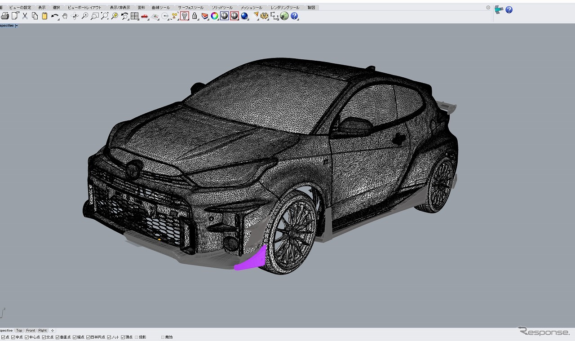This screenshot has height=341, width=575.
Task: Open the color wheel icon
Action: (x=214, y=16)
